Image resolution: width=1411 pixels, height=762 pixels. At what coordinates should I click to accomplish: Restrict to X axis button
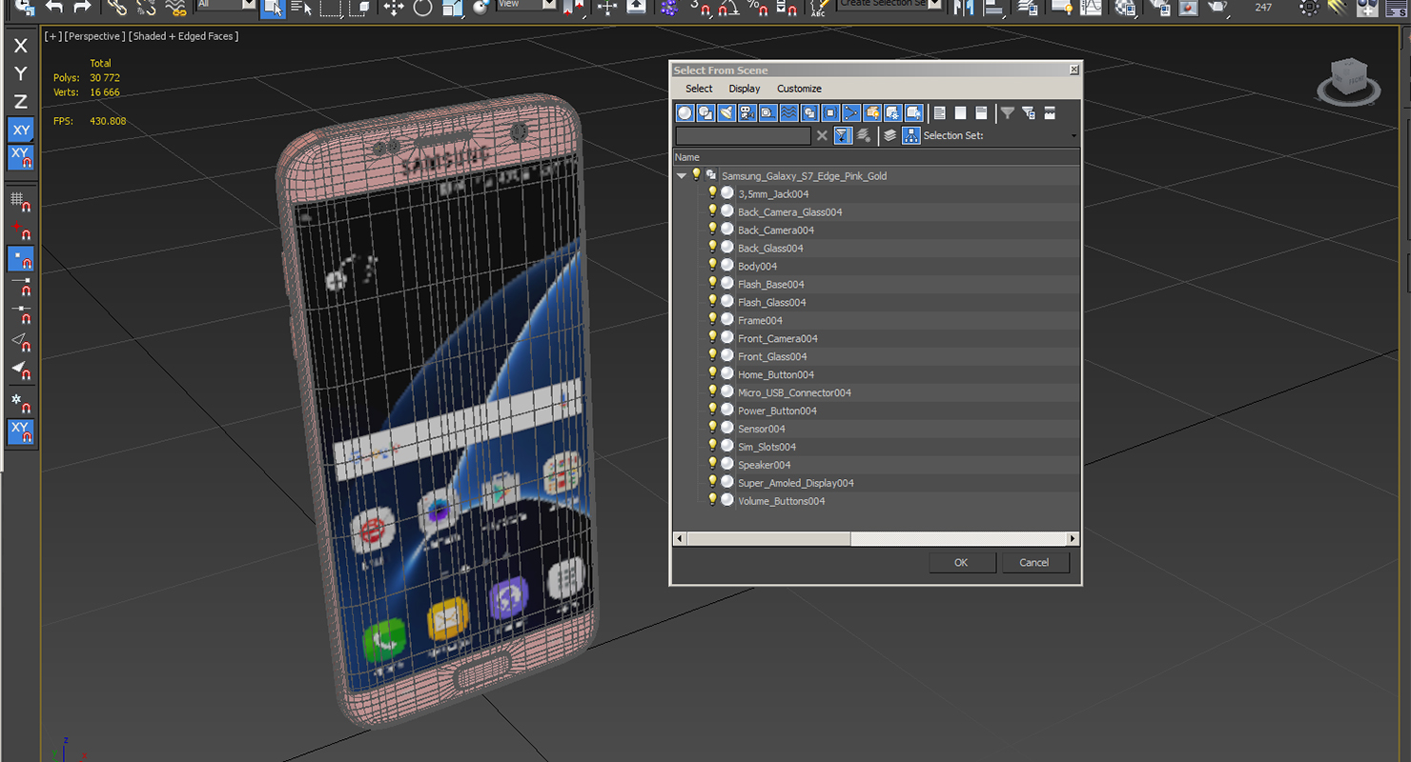(x=20, y=46)
